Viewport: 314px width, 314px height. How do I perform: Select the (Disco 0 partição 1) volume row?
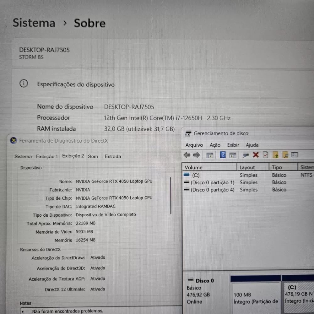click(248, 182)
